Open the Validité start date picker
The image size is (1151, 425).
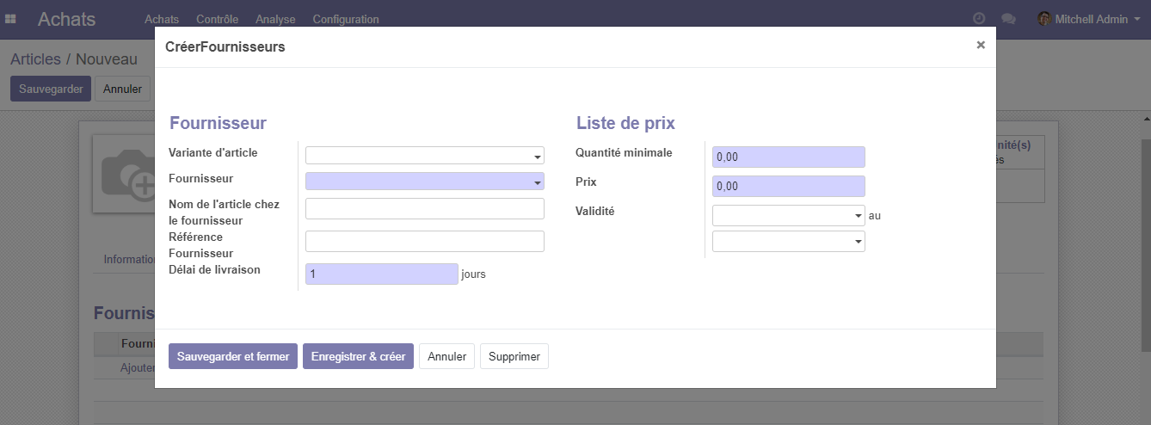coord(788,216)
